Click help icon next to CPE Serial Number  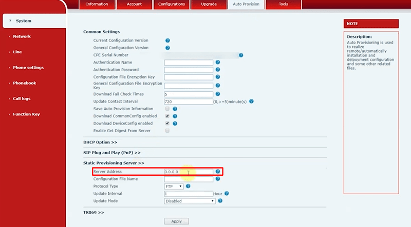[241, 55]
